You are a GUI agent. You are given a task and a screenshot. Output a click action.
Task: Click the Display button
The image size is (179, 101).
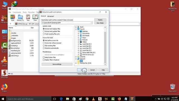pyautogui.click(x=100, y=20)
